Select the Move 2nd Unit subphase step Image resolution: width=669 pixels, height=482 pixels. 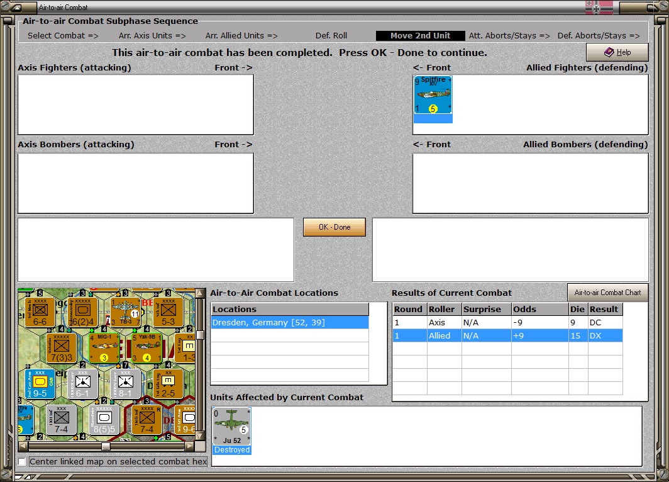pyautogui.click(x=420, y=36)
